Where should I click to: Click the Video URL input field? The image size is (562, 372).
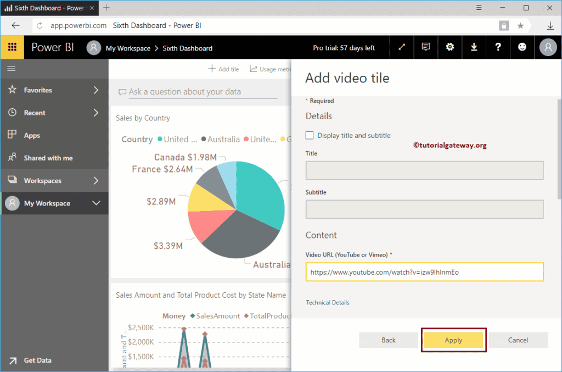424,272
